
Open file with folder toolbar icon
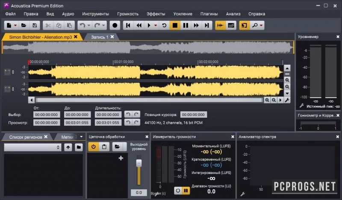coord(24,25)
